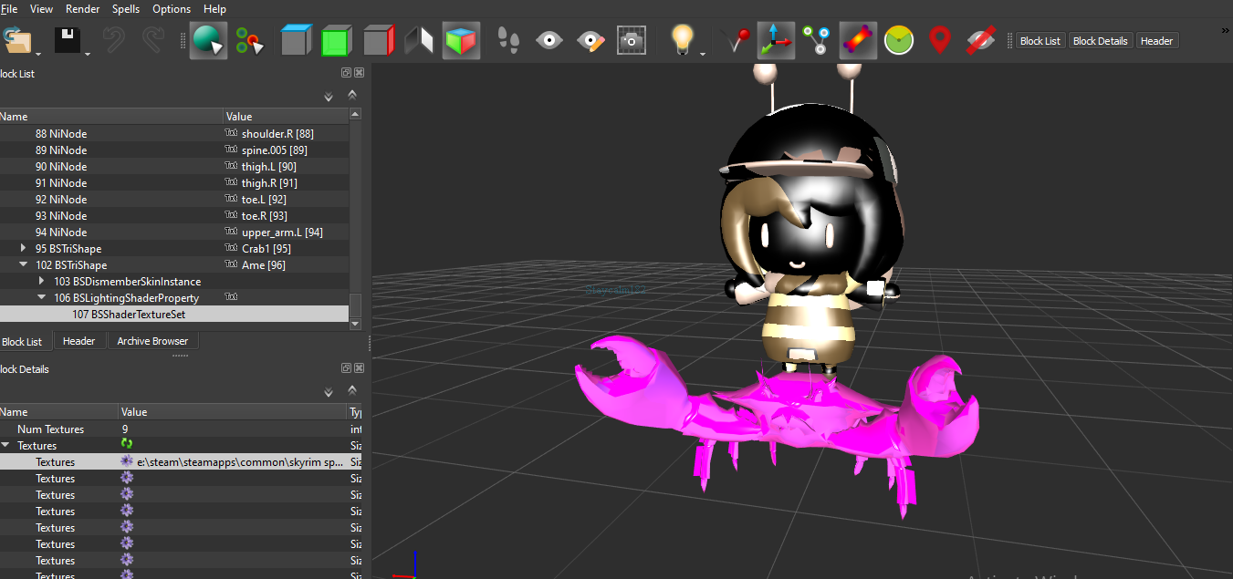Image resolution: width=1233 pixels, height=579 pixels.
Task: Select the 94 NiNode row
Action: [x=173, y=232]
